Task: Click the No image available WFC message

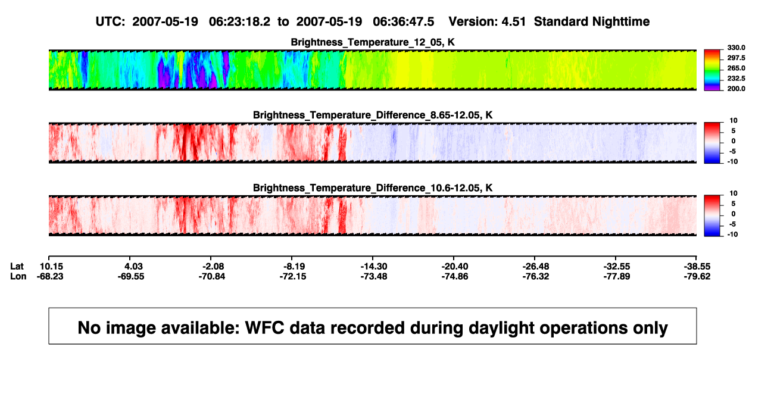Action: click(x=373, y=327)
